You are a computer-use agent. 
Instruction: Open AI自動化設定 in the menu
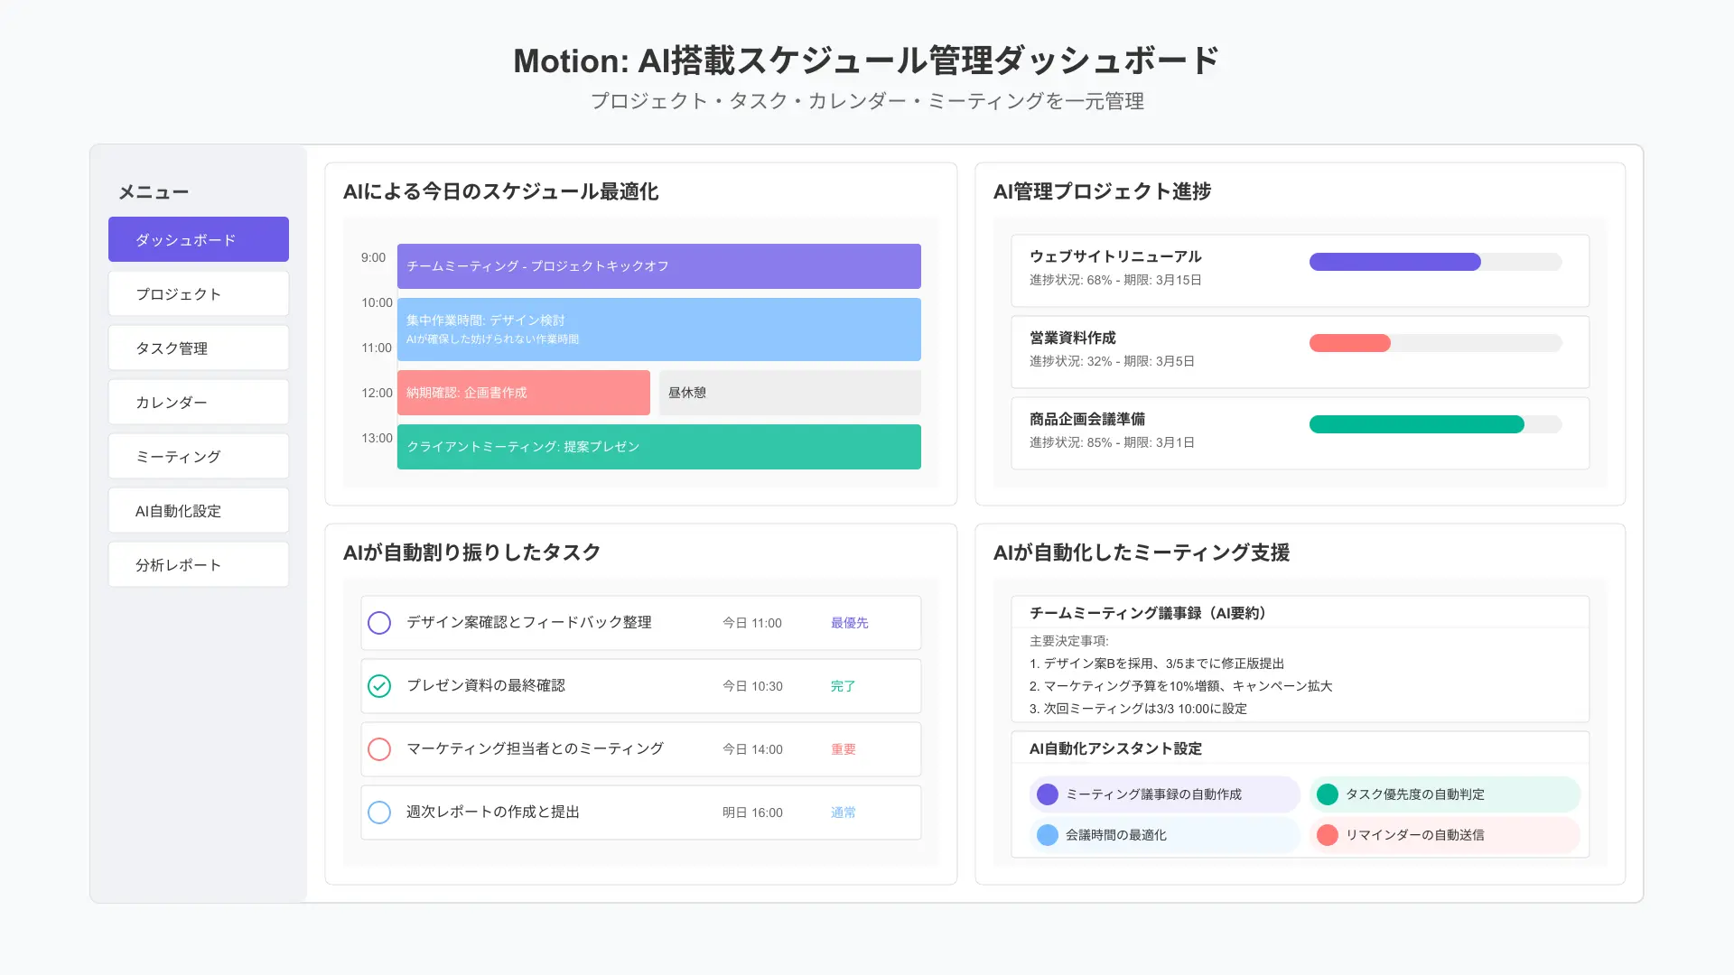coord(199,510)
